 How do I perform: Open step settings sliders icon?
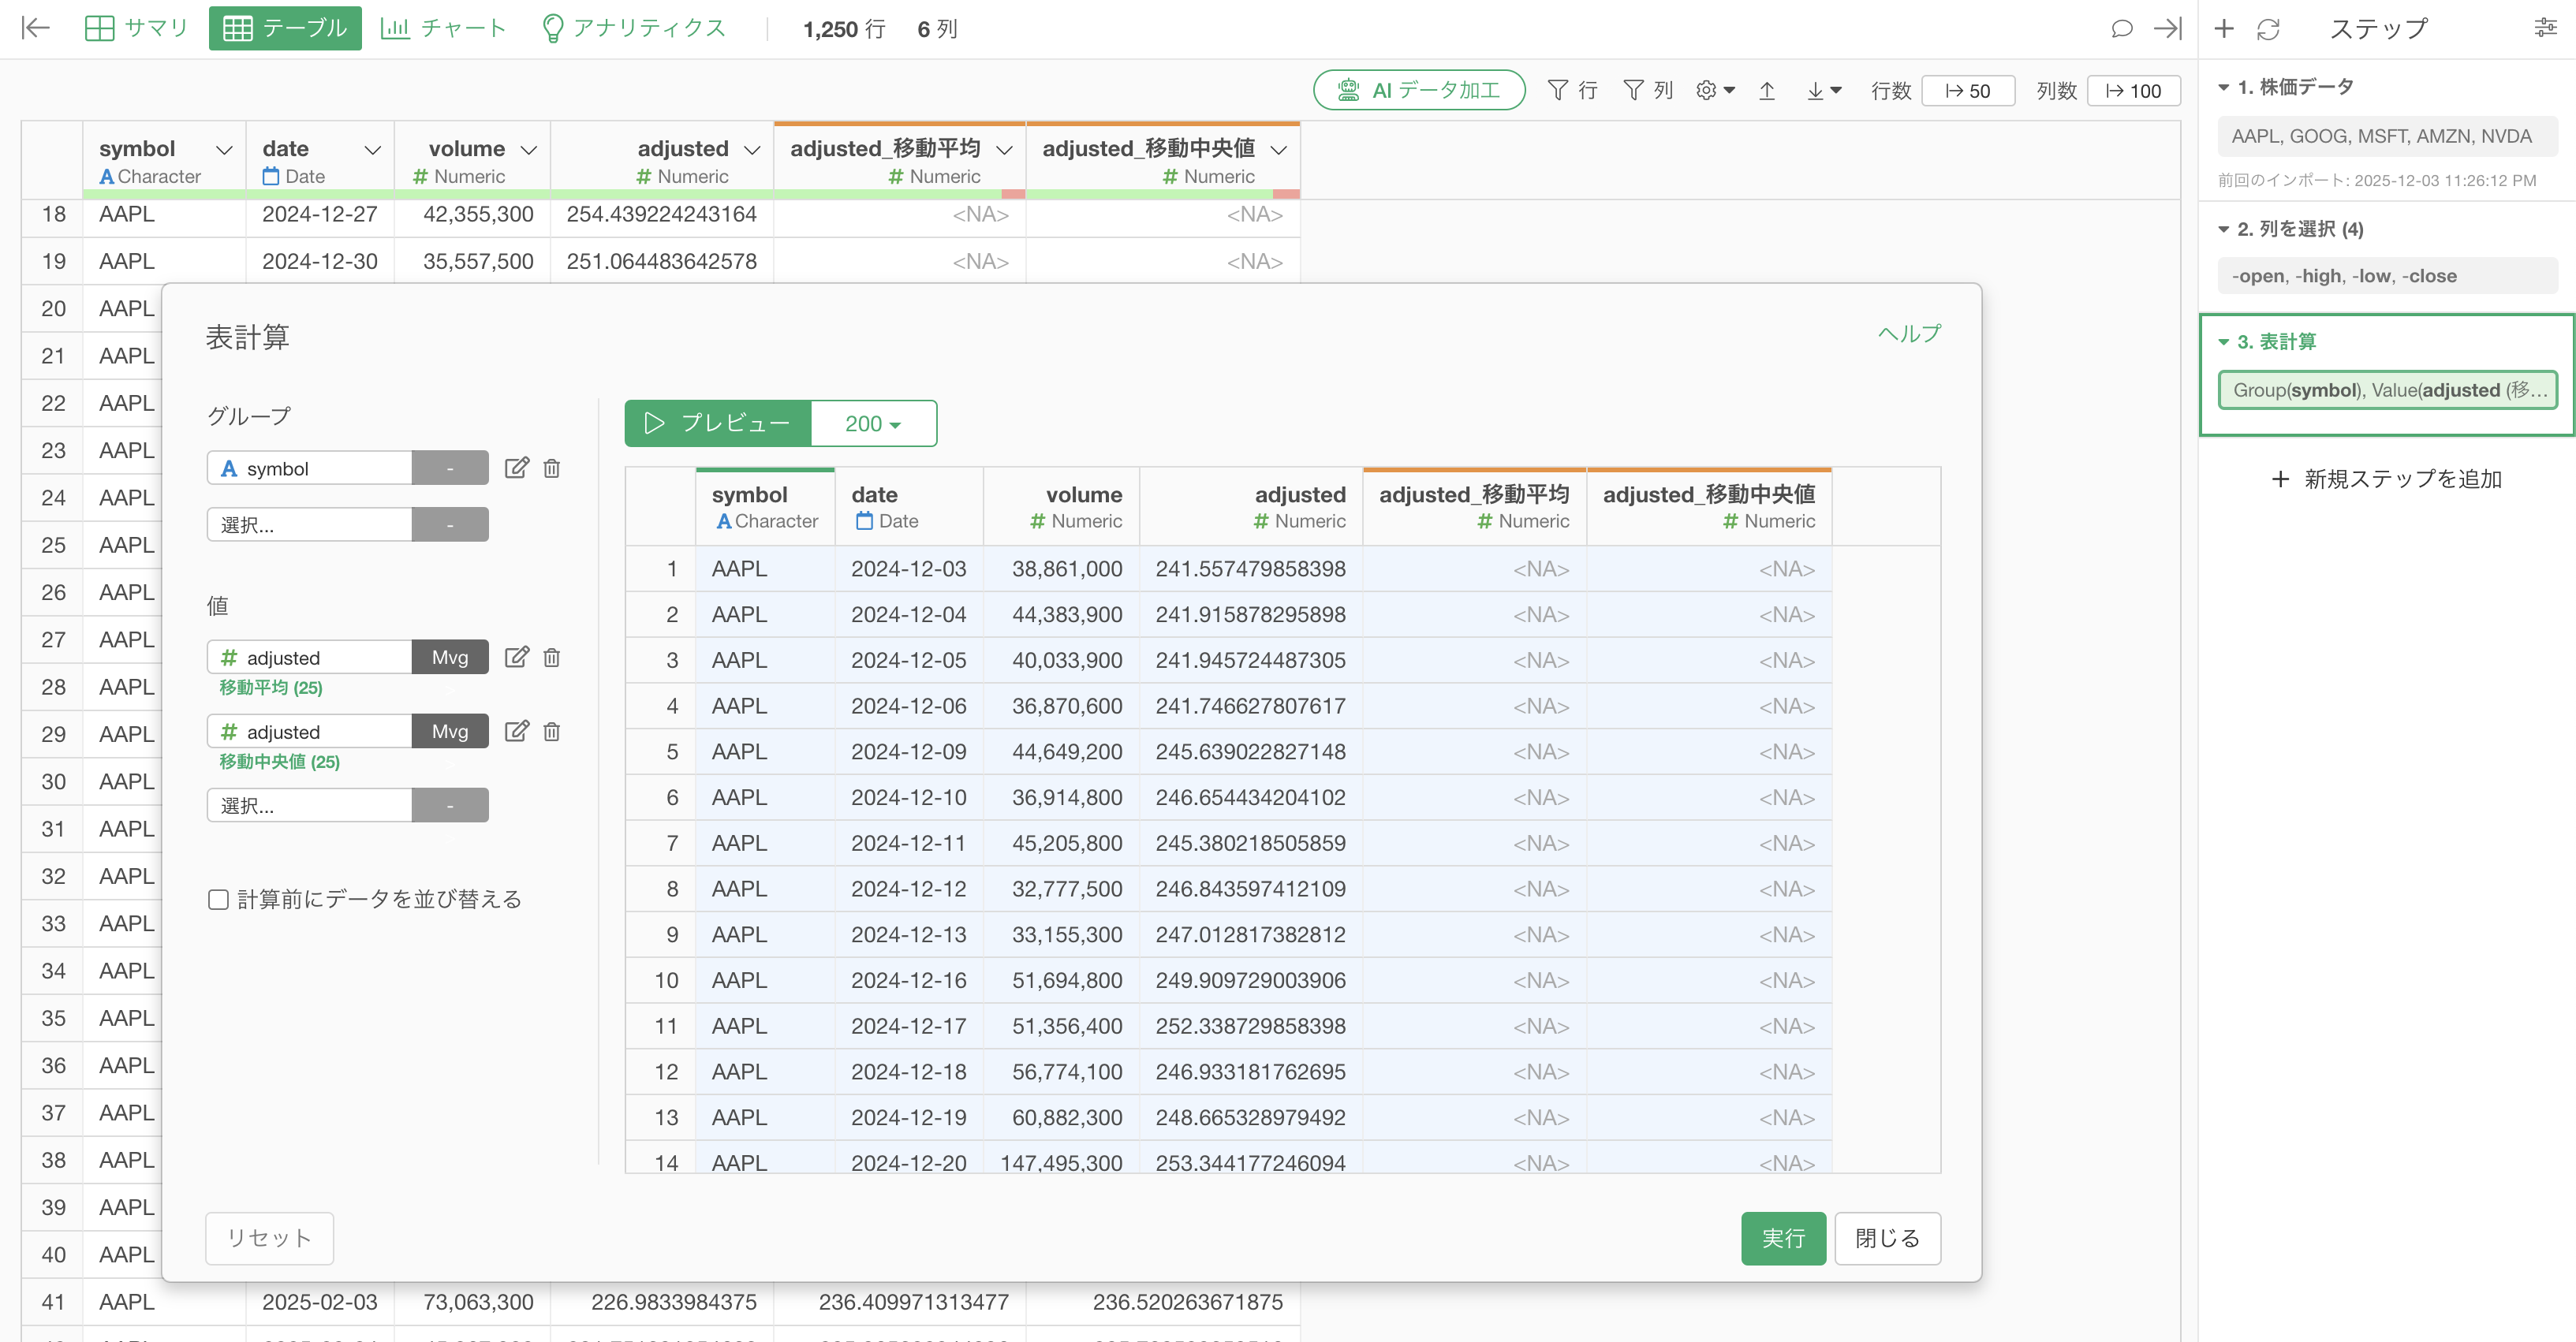tap(2545, 29)
